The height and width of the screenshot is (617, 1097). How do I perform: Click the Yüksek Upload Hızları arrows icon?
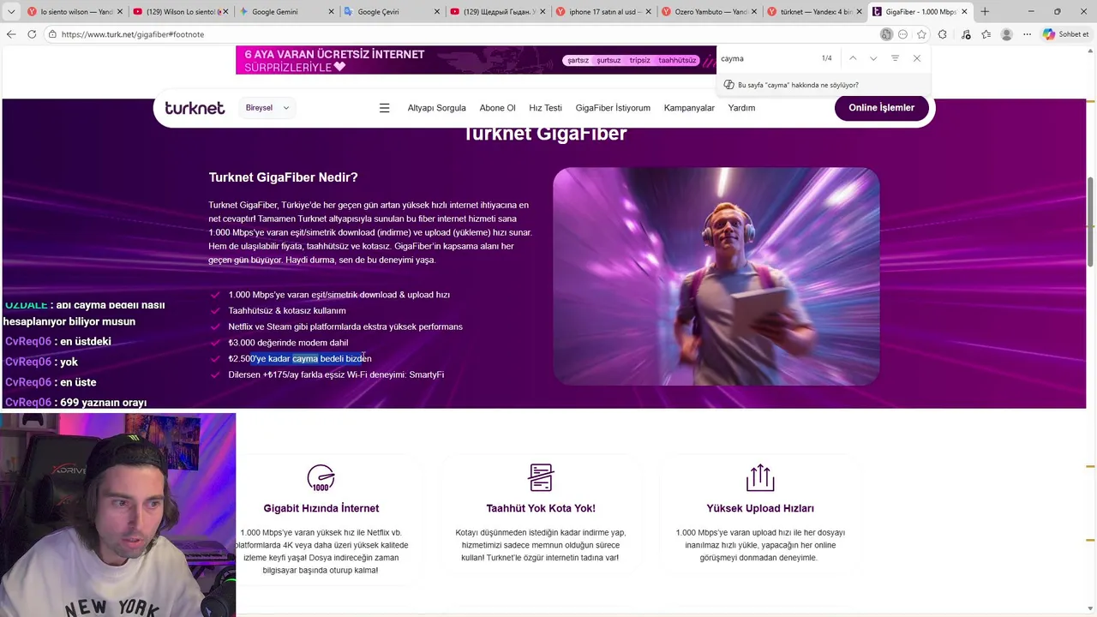(760, 477)
